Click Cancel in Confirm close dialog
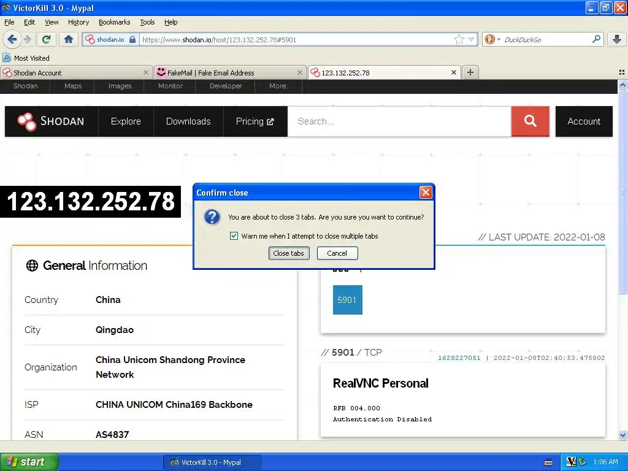The width and height of the screenshot is (628, 471). pos(337,253)
